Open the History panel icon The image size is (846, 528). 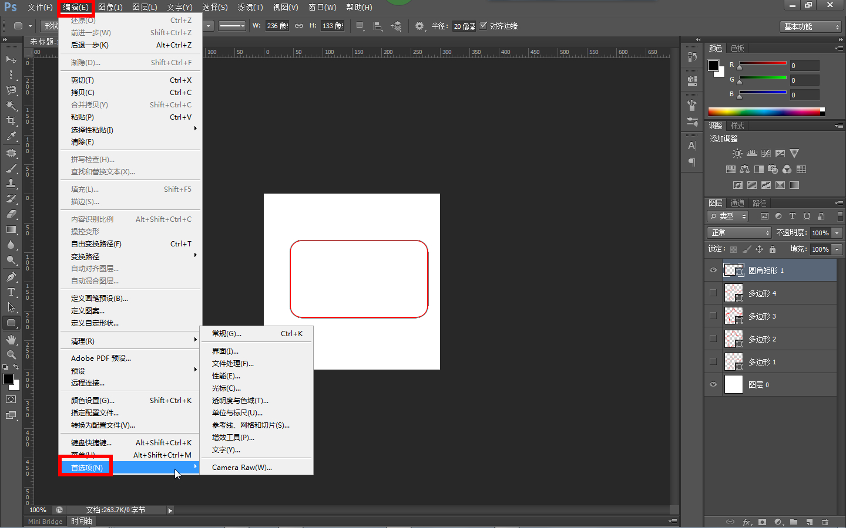point(692,57)
